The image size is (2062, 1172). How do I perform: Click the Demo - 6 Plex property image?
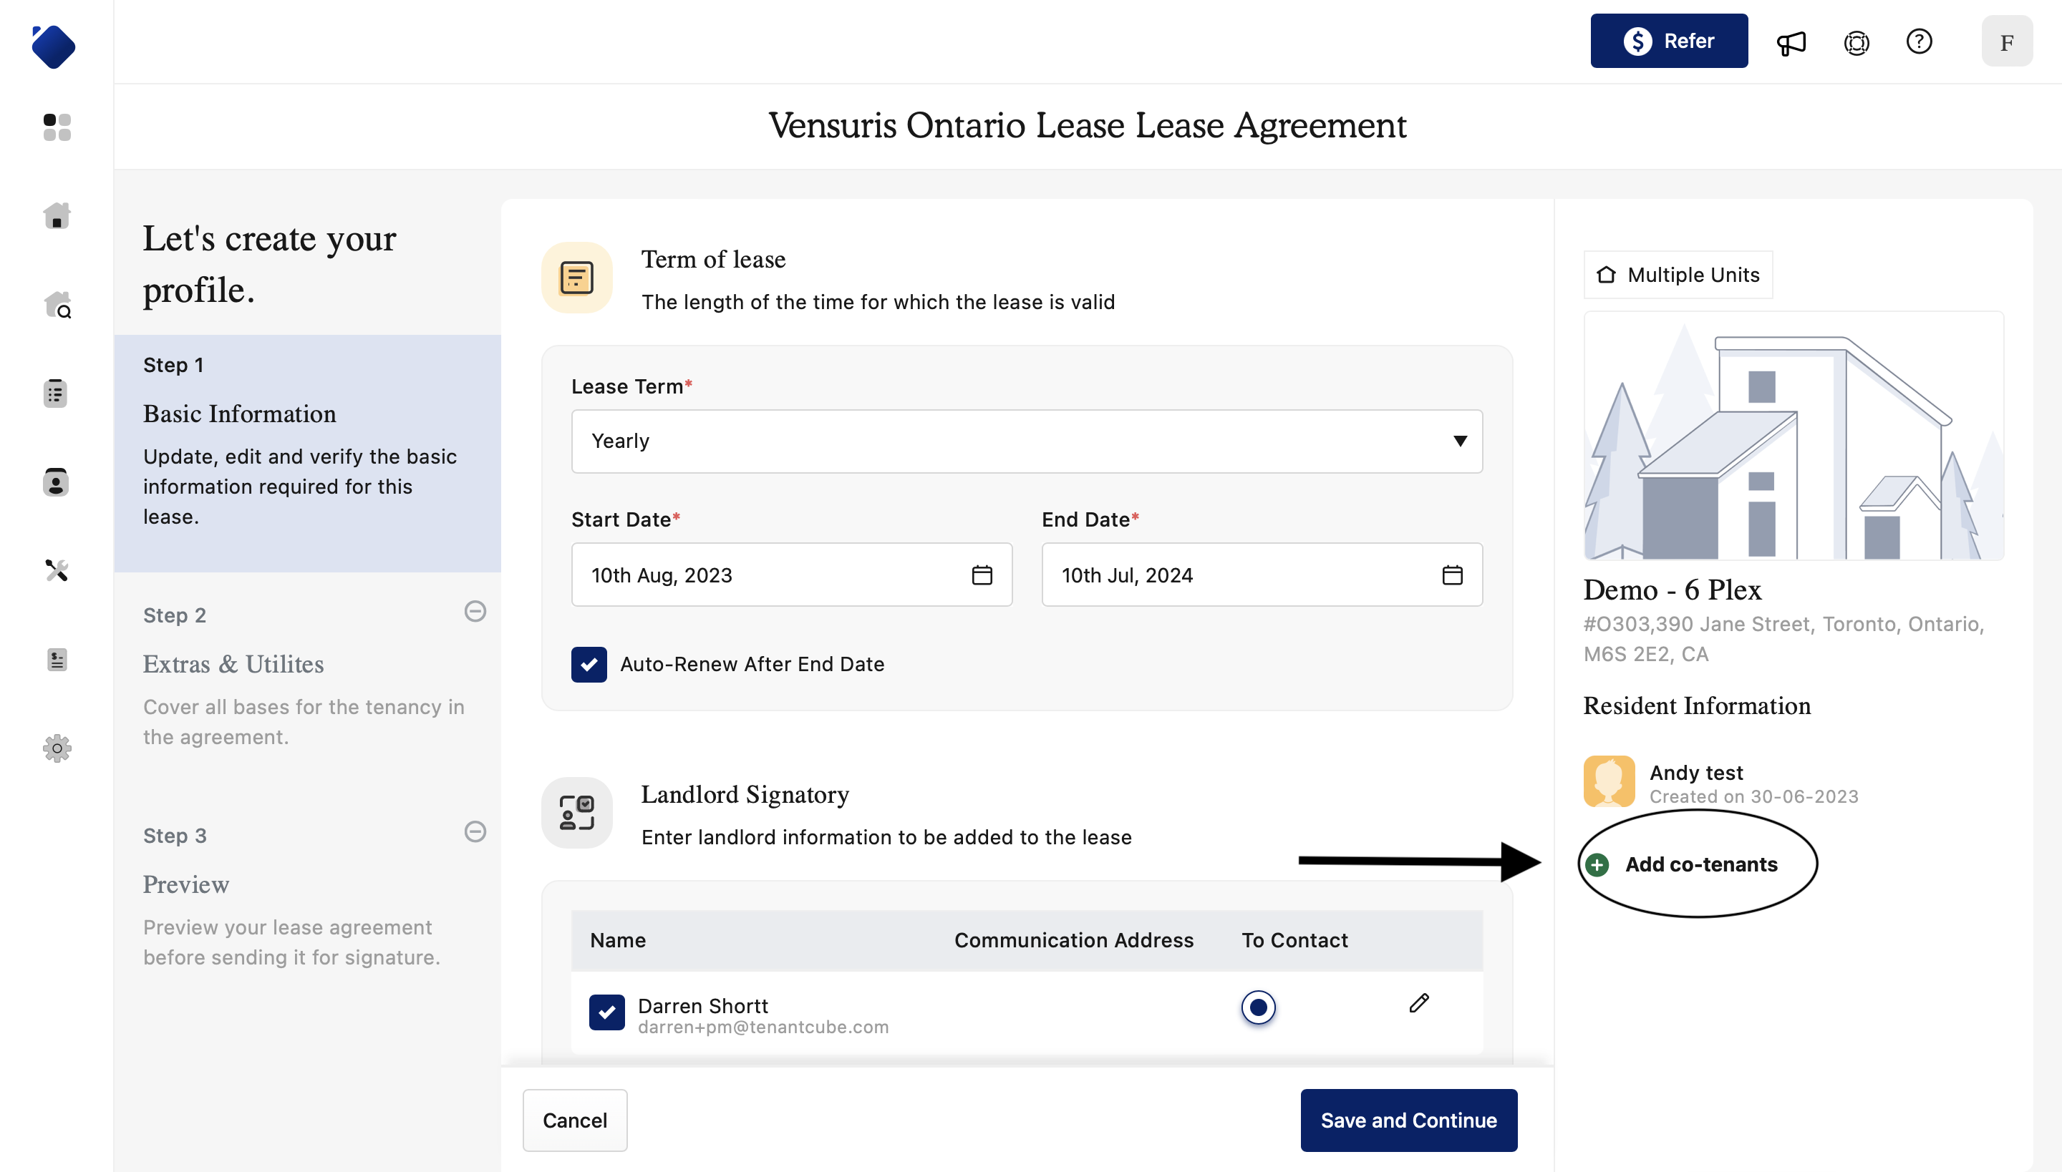click(1793, 436)
